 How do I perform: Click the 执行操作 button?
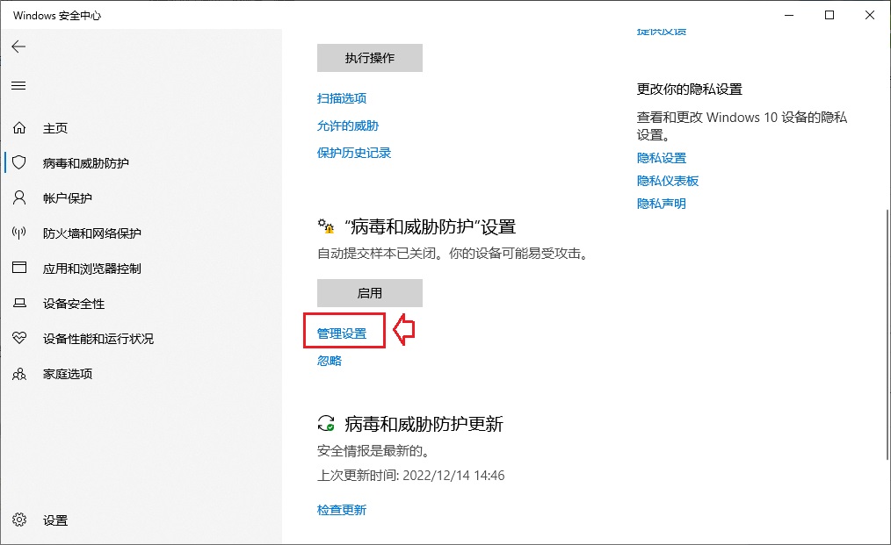pos(370,58)
